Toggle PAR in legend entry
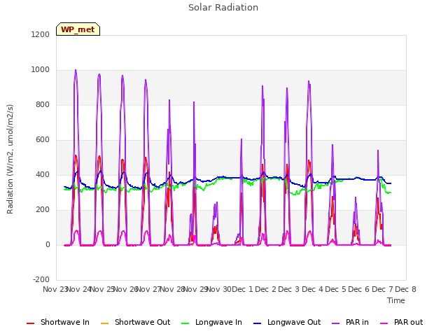 click(x=350, y=322)
